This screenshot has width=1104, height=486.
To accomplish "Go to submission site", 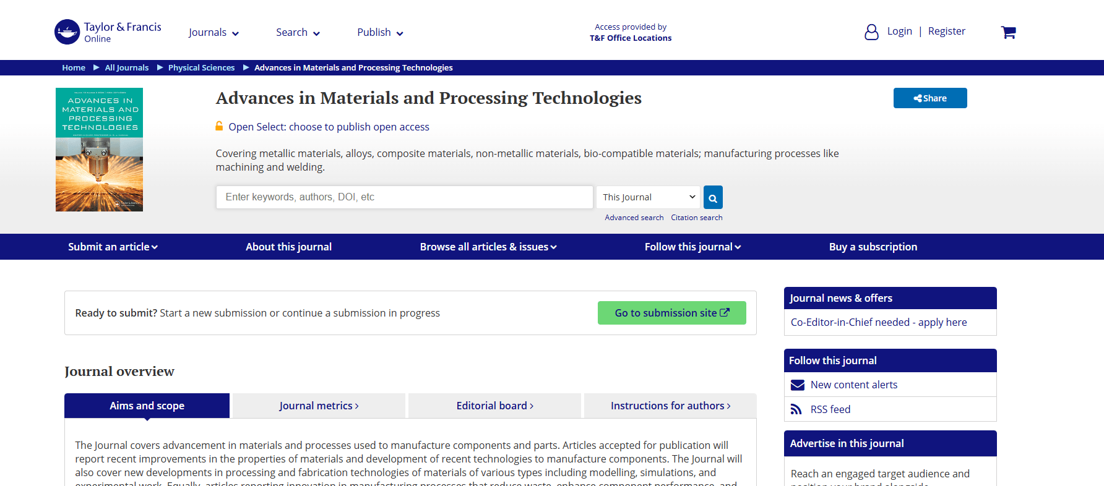I will coord(671,313).
